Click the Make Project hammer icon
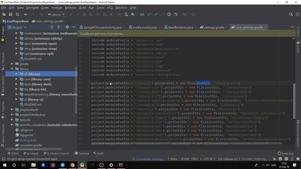Image resolution: width=301 pixels, height=169 pixels. 41,15
